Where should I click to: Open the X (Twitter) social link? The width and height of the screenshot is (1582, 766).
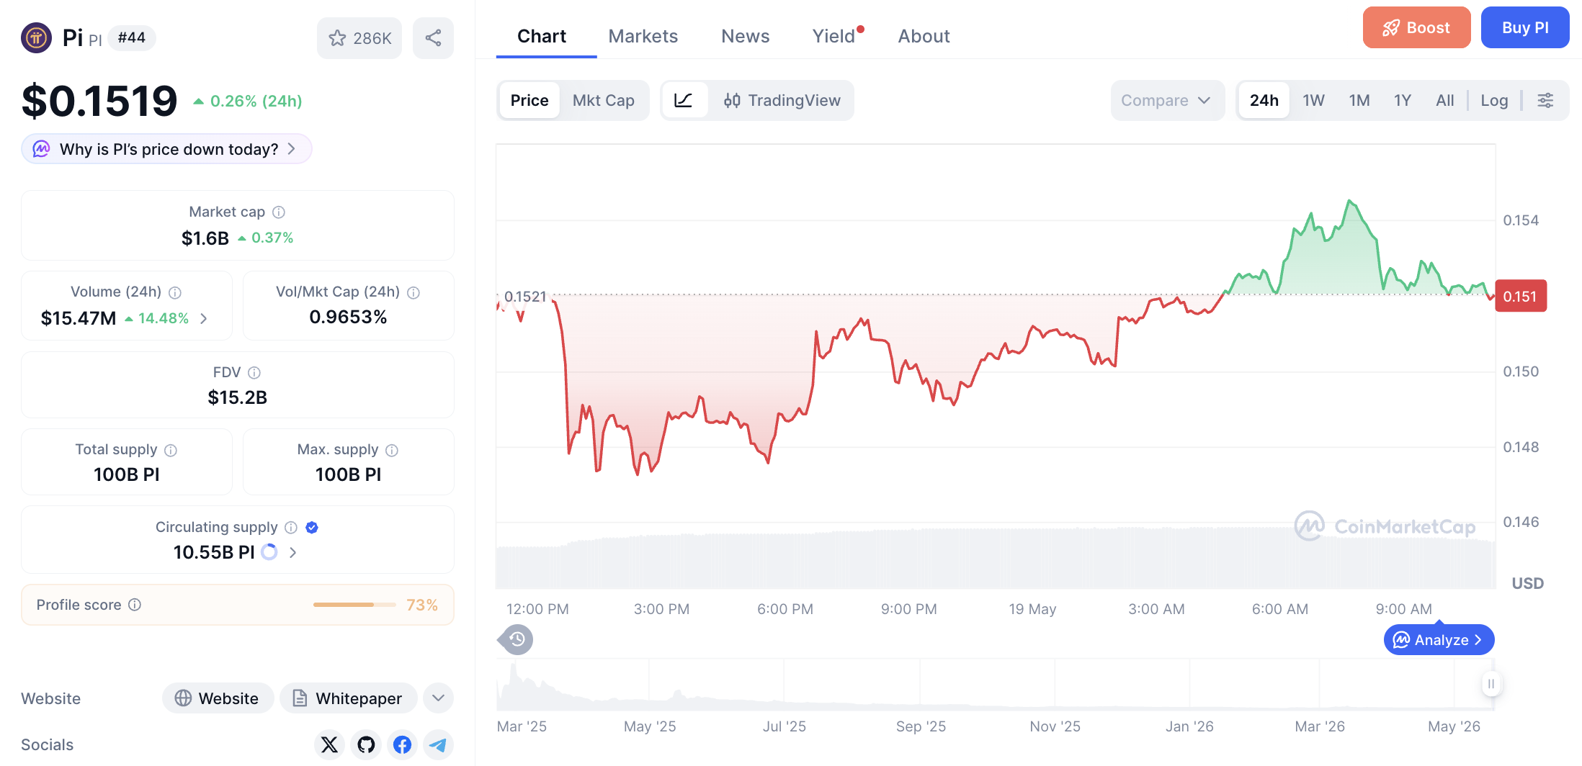(x=329, y=744)
